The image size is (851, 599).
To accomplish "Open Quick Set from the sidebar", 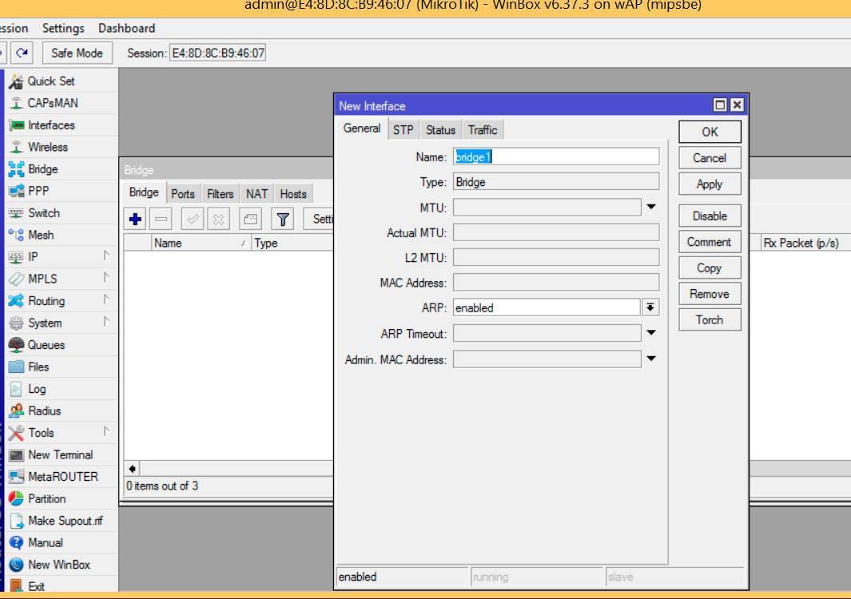I will tap(53, 81).
